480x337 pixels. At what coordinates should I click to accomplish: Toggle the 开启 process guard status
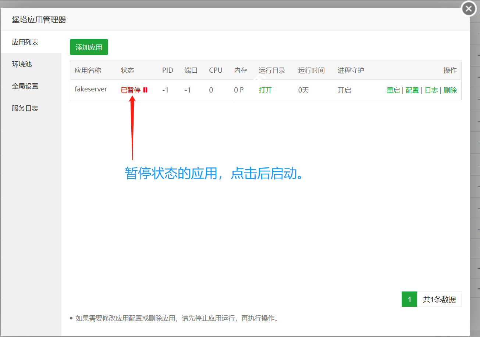344,90
